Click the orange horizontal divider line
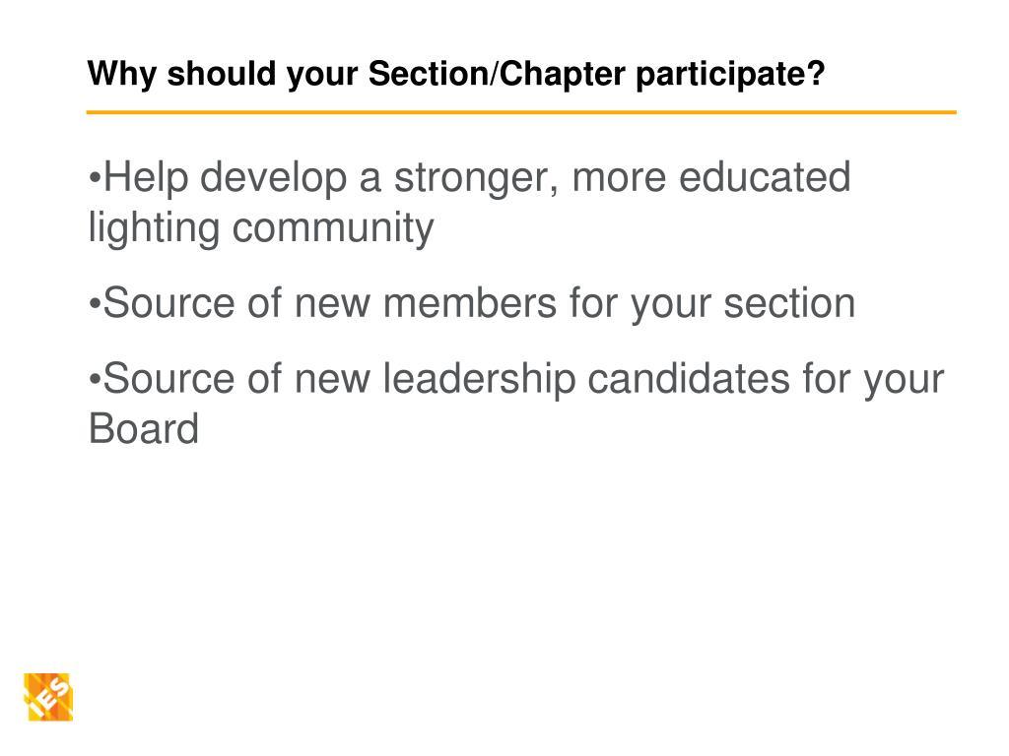The image size is (1009, 756). [x=521, y=112]
